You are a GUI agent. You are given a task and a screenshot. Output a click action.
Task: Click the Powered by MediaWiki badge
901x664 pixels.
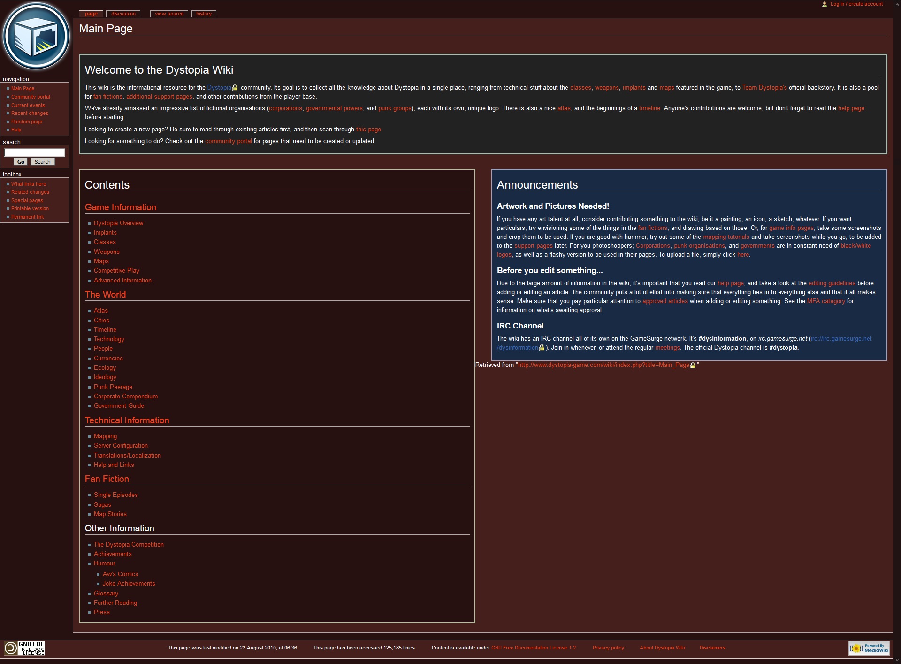pyautogui.click(x=869, y=648)
